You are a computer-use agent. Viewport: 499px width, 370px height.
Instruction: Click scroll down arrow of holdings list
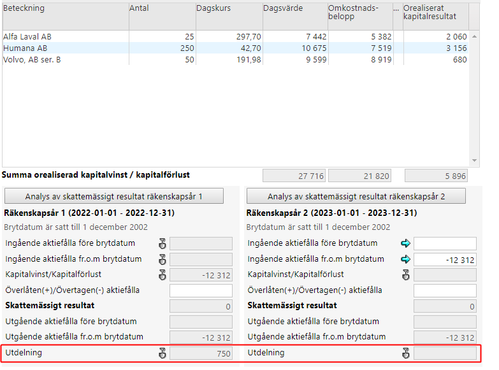[474, 160]
